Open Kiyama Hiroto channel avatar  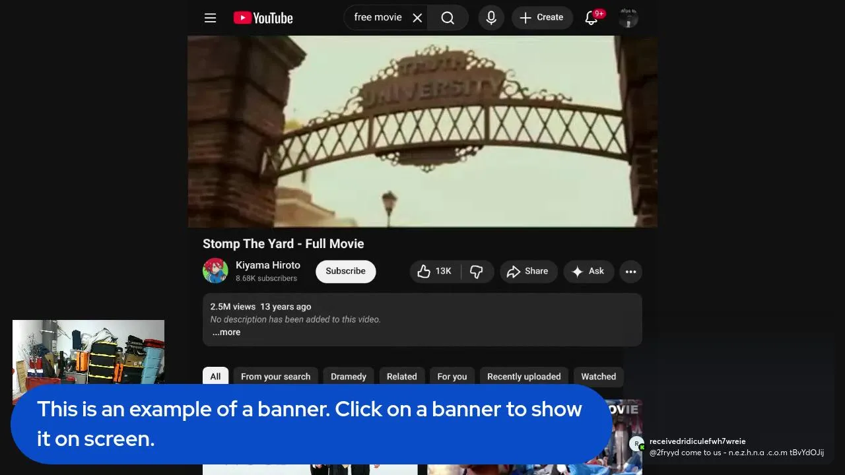point(215,271)
